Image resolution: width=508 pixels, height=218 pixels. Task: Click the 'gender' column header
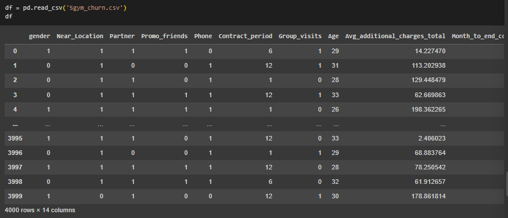click(39, 36)
